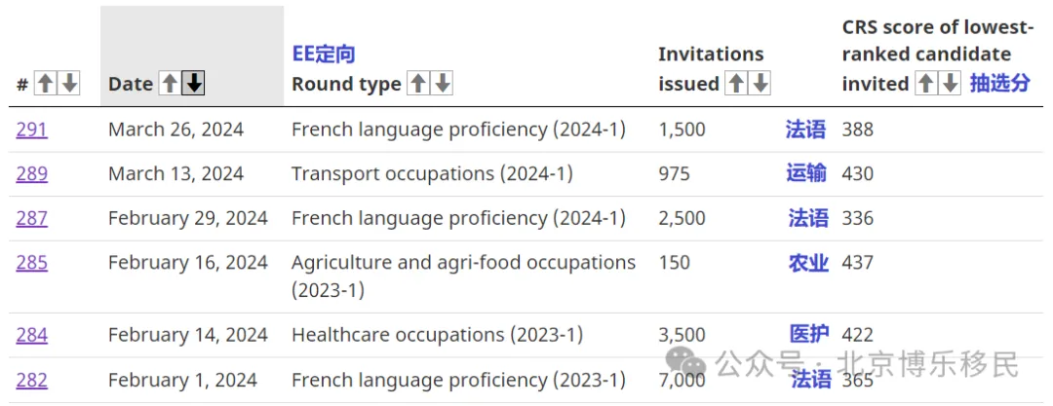Open draw round 285 link
The height and width of the screenshot is (406, 1053).
pyautogui.click(x=31, y=262)
